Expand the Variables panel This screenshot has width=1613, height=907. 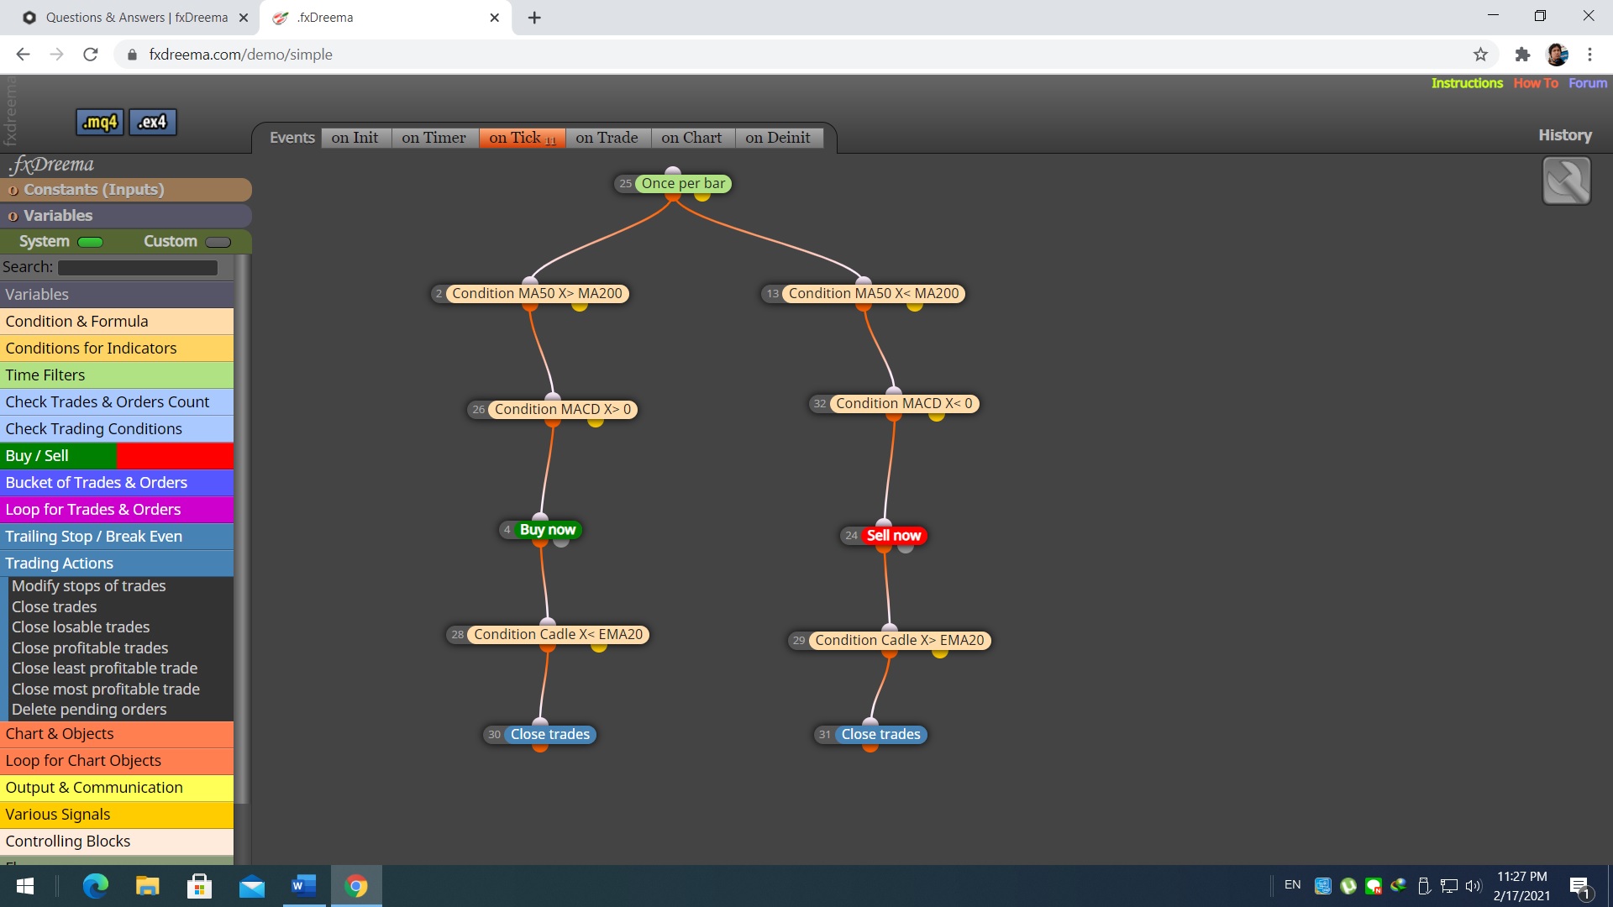126,216
